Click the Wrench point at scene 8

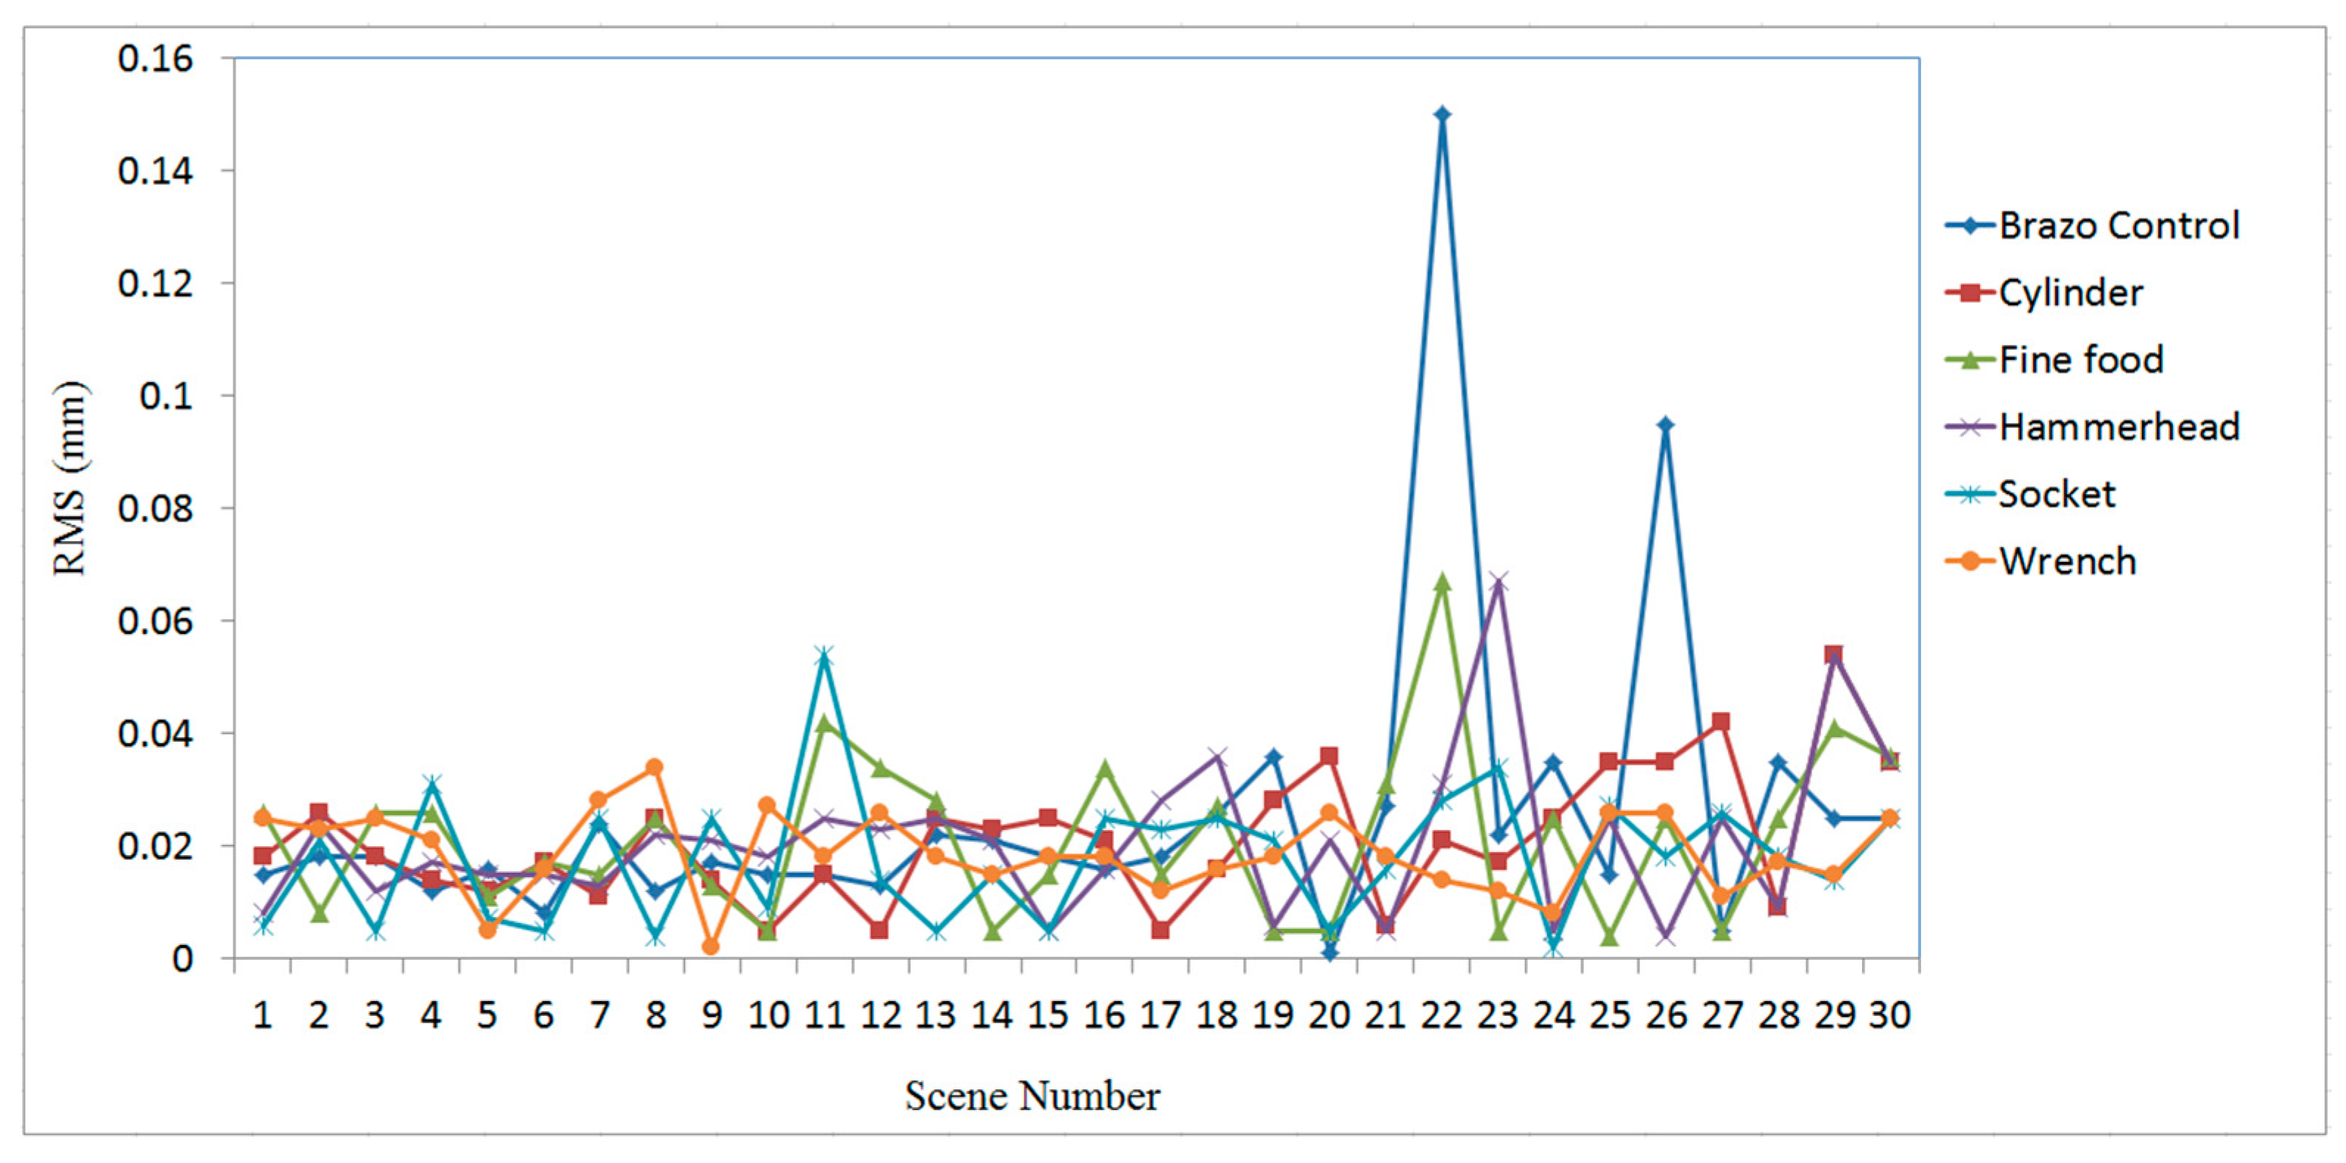[x=655, y=767]
